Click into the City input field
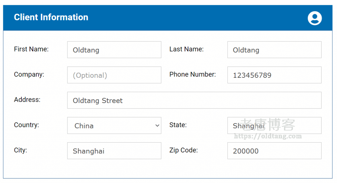The width and height of the screenshot is (337, 183). point(114,151)
